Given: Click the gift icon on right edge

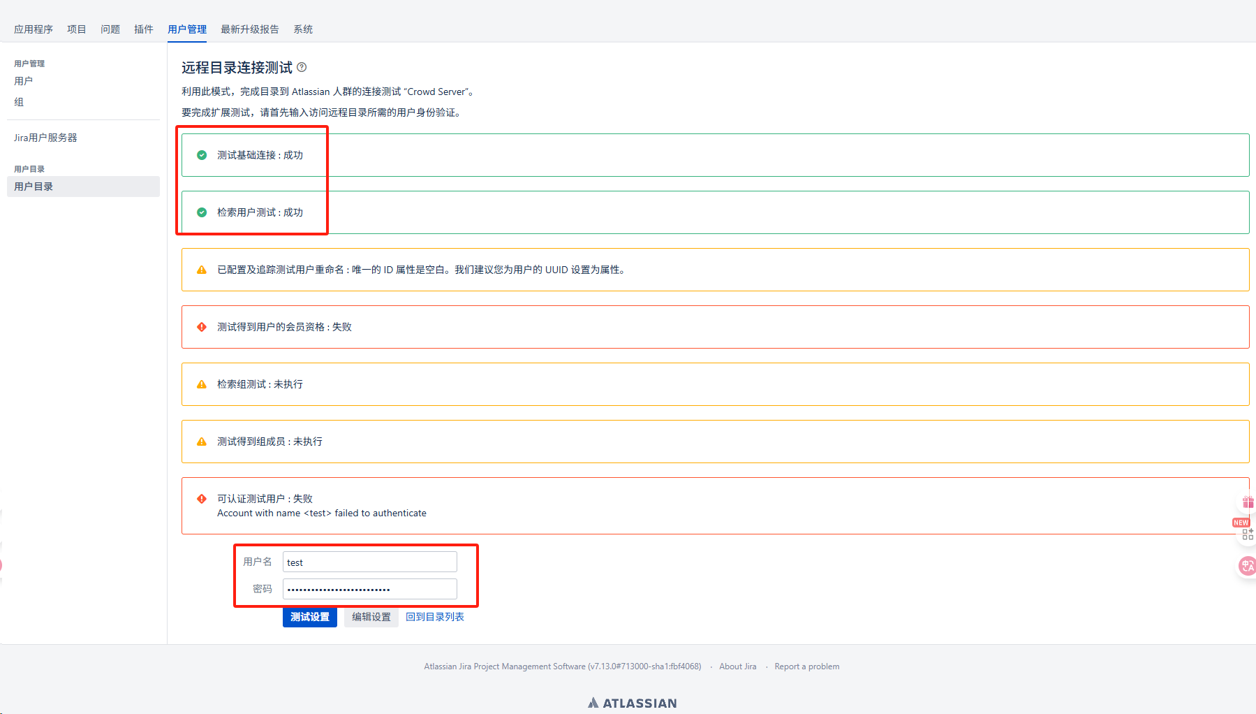Looking at the screenshot, I should pyautogui.click(x=1248, y=502).
